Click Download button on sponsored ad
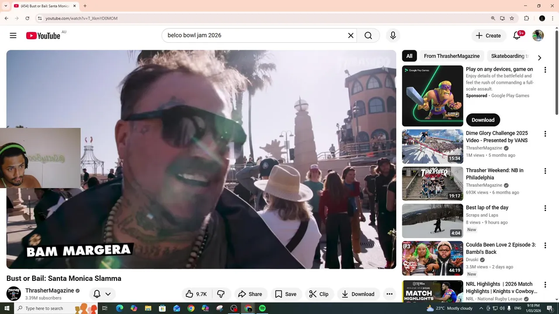 pos(483,120)
